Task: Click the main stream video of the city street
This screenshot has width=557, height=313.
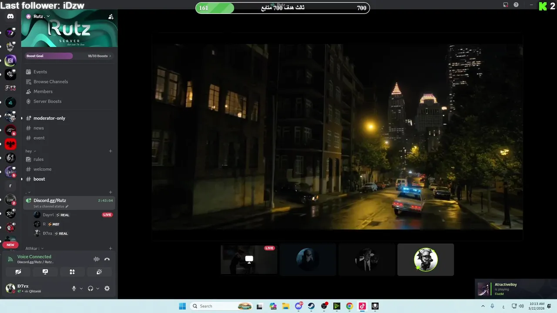Action: (x=337, y=137)
